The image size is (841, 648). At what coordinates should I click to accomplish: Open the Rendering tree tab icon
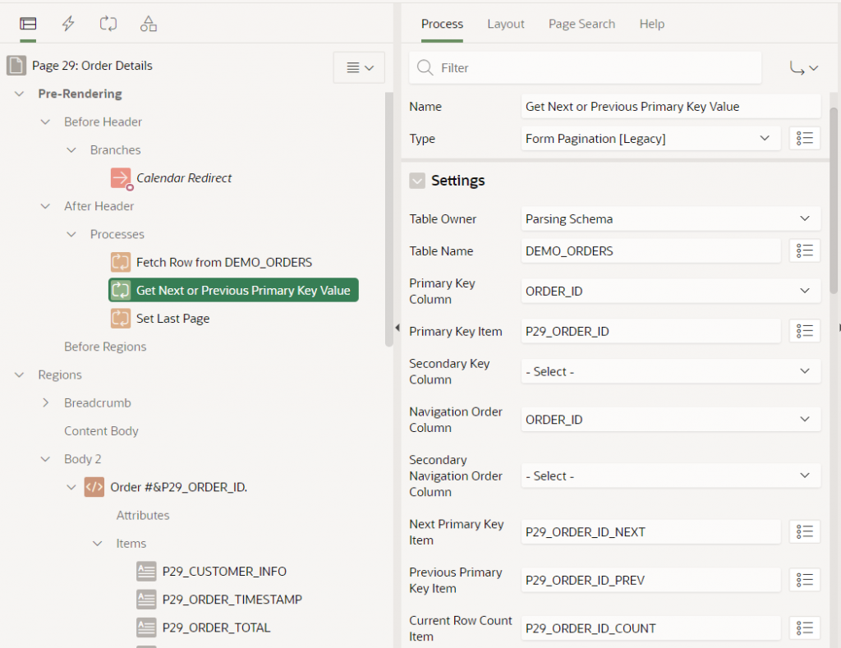pos(28,24)
